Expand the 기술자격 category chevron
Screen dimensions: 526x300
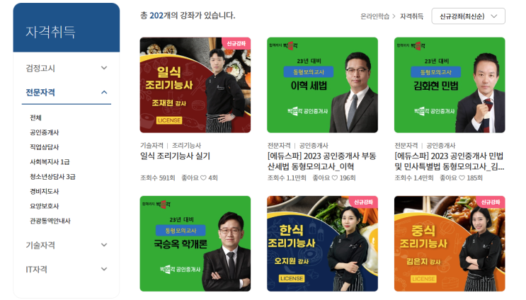[104, 245]
